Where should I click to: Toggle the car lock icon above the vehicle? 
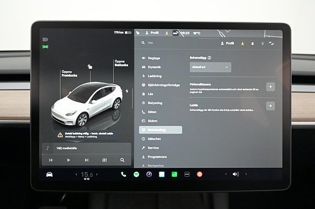(x=90, y=67)
